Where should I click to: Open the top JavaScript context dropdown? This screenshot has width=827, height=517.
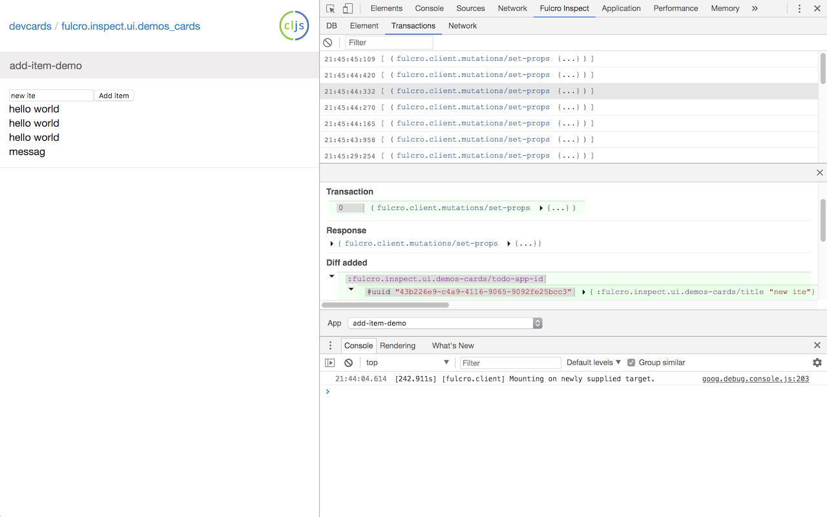(407, 363)
